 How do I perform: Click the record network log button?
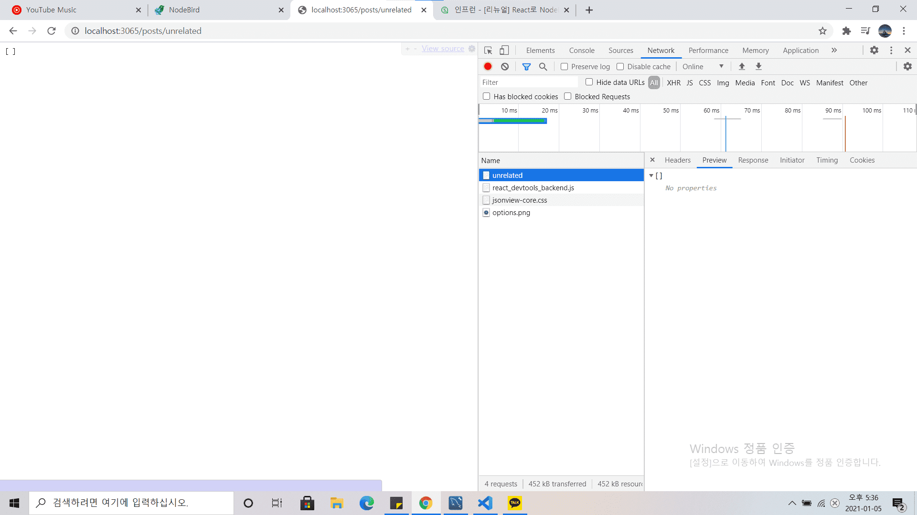(x=488, y=67)
